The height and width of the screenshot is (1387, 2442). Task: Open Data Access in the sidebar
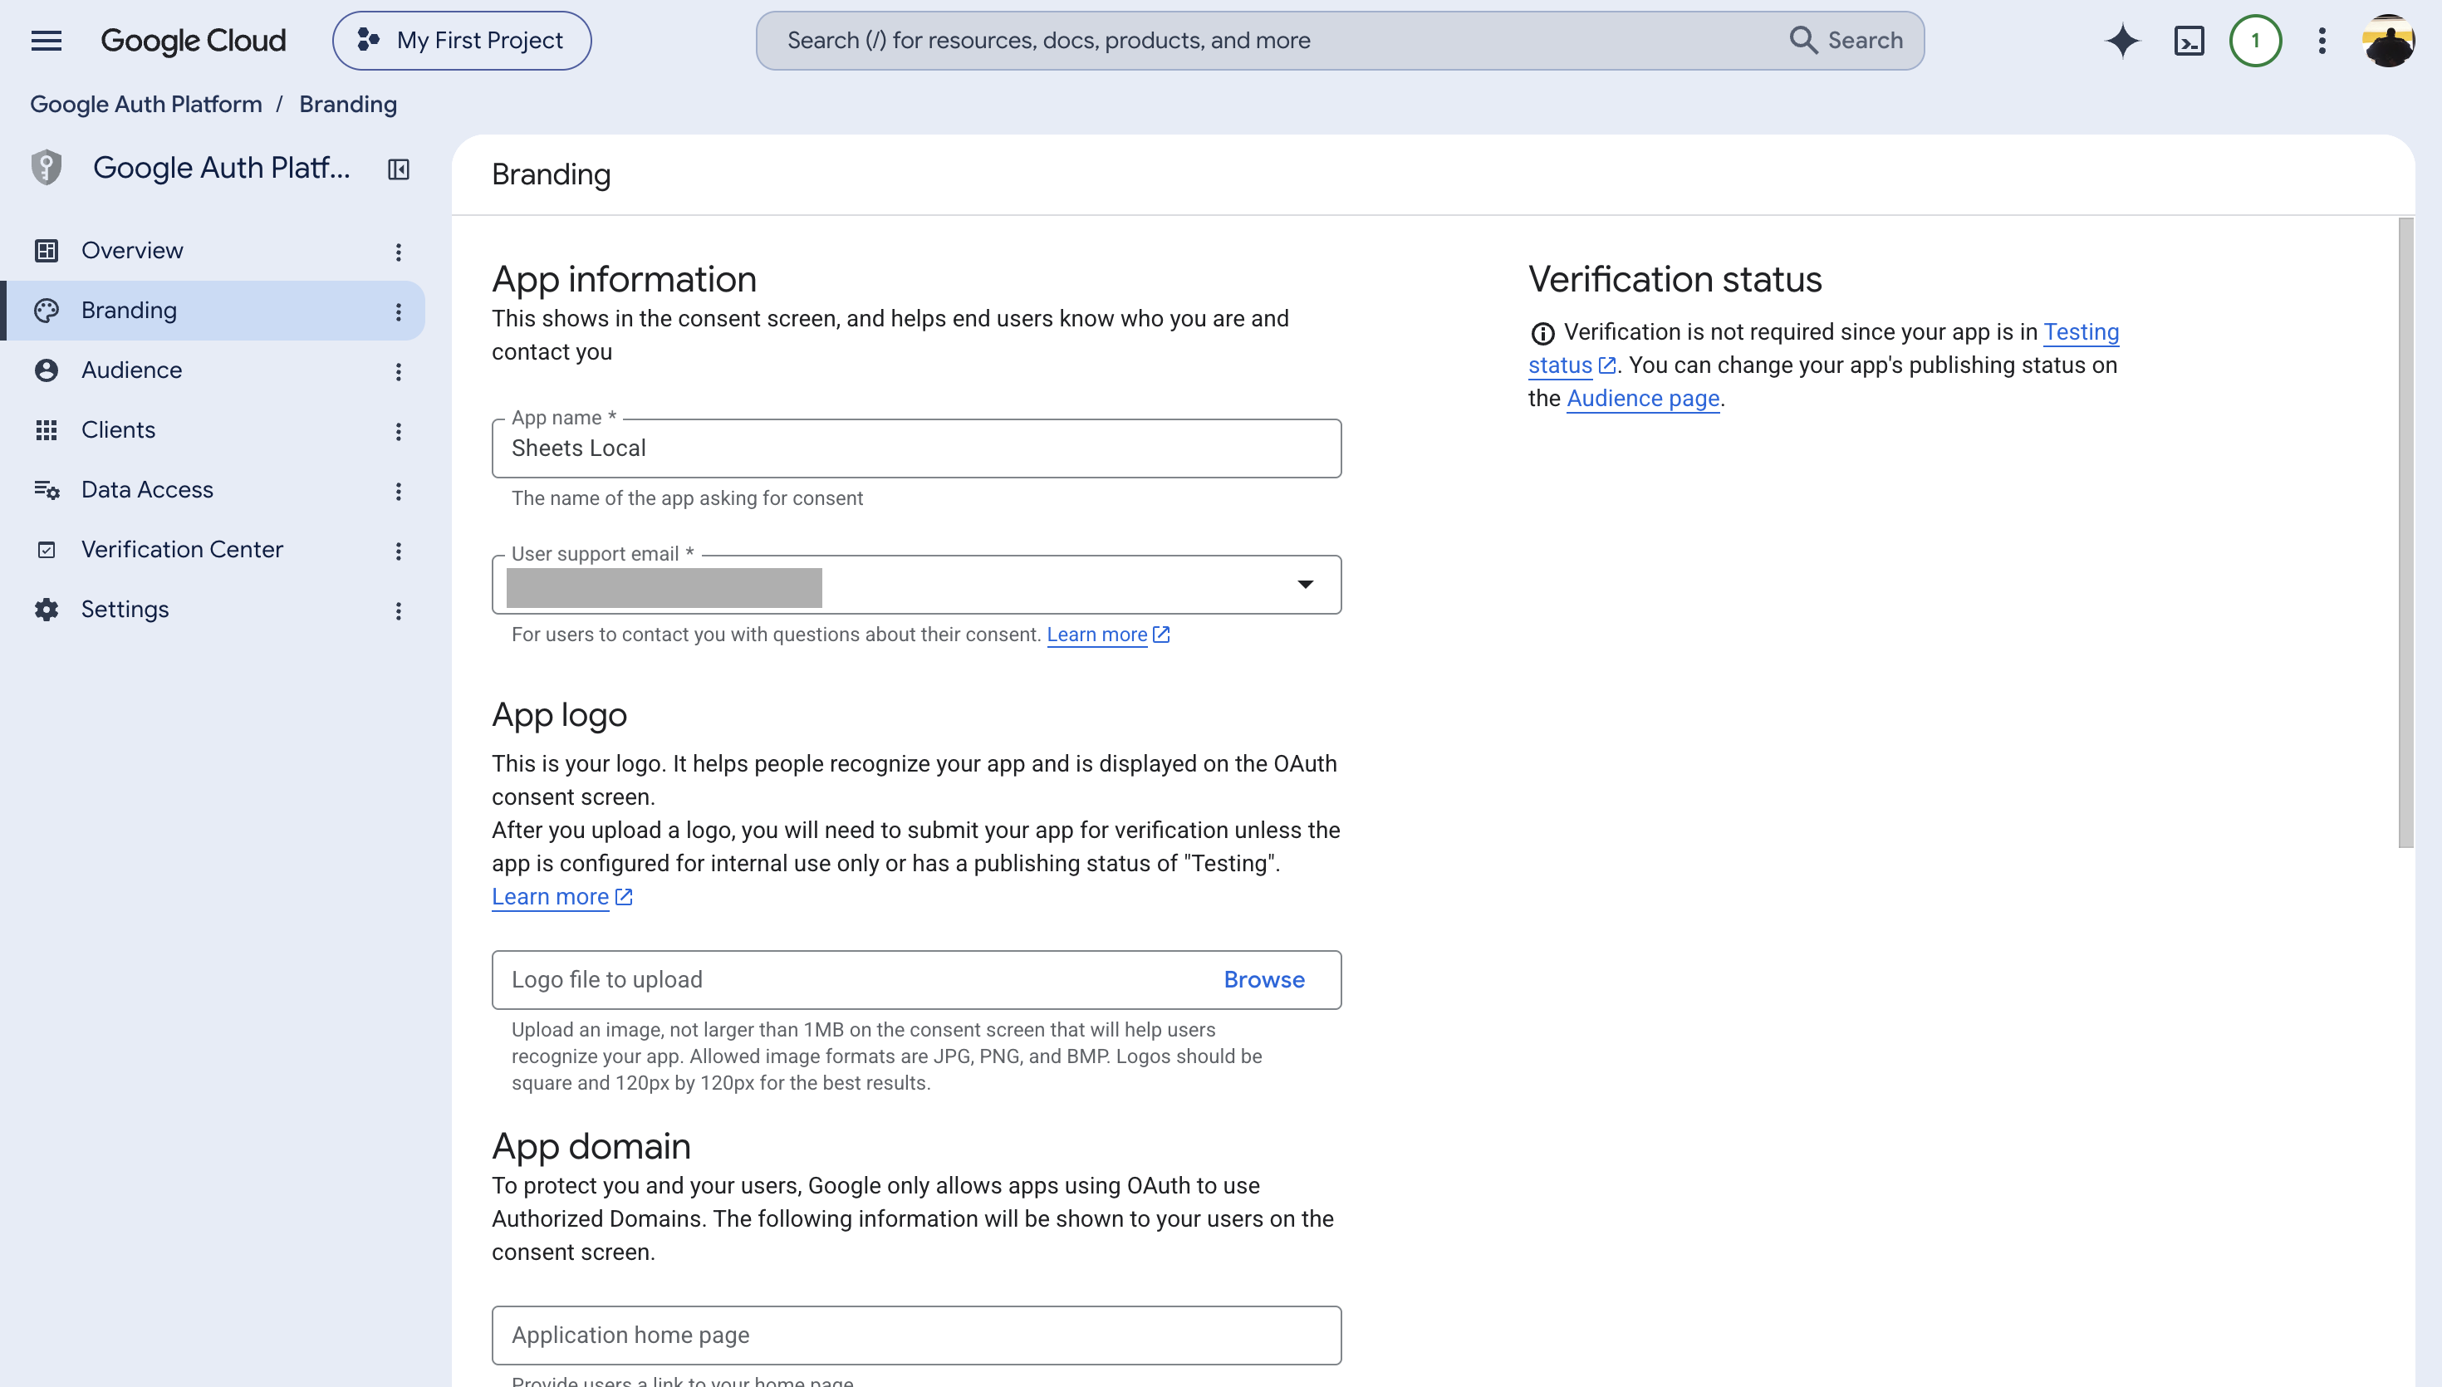click(212, 490)
